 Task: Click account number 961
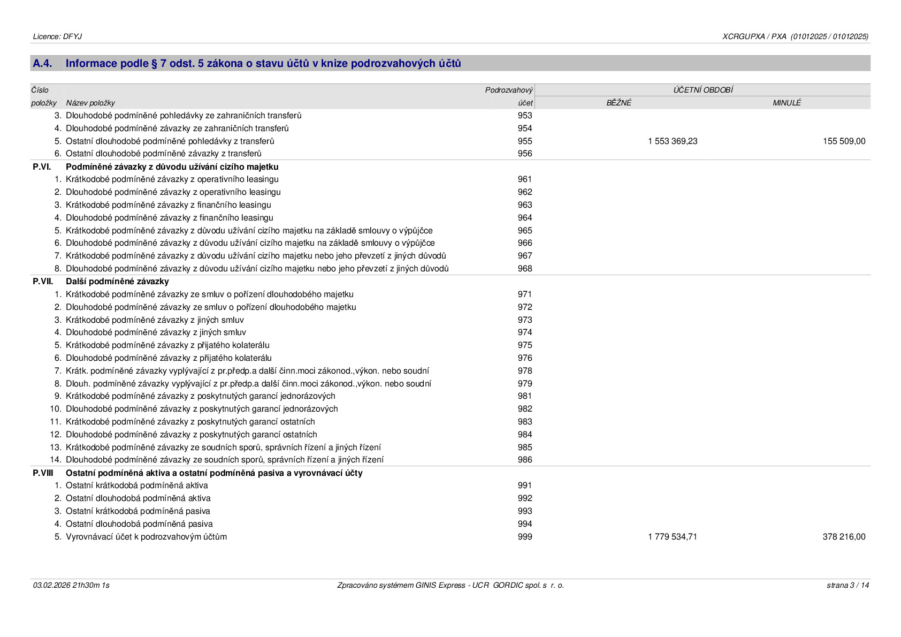(x=525, y=179)
